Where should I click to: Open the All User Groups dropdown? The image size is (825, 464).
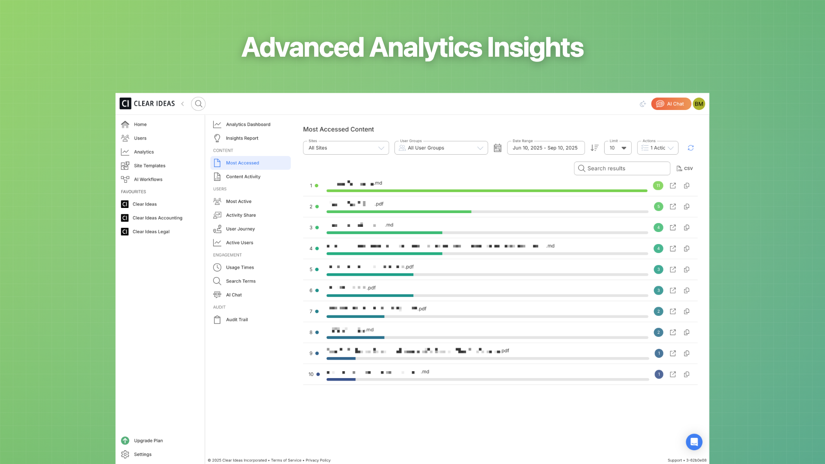pos(441,148)
